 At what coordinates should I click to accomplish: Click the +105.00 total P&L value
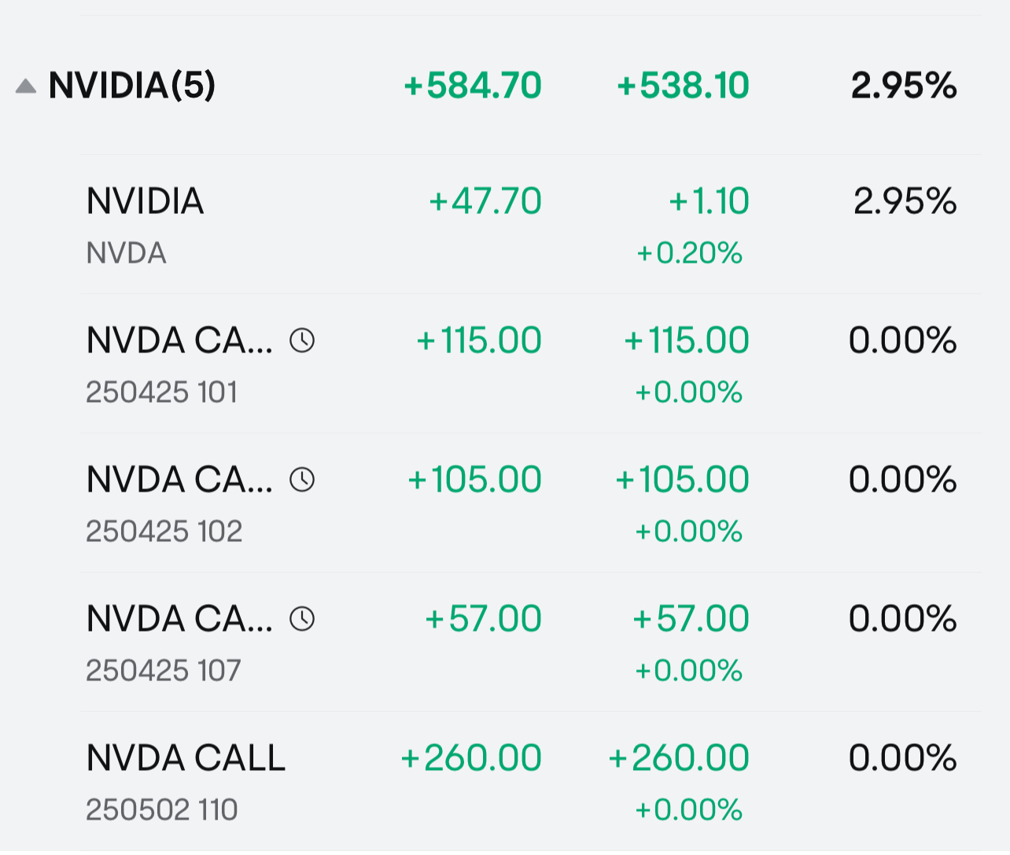click(x=474, y=480)
